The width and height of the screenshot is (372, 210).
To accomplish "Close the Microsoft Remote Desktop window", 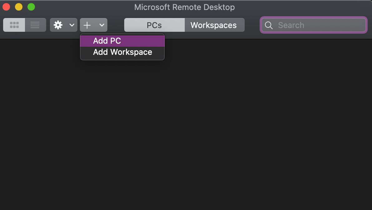I will click(6, 7).
